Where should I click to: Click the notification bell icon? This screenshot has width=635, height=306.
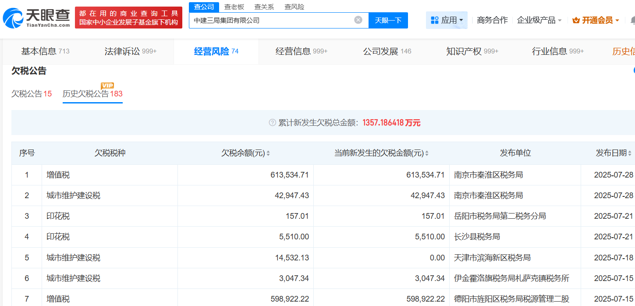click(632, 20)
